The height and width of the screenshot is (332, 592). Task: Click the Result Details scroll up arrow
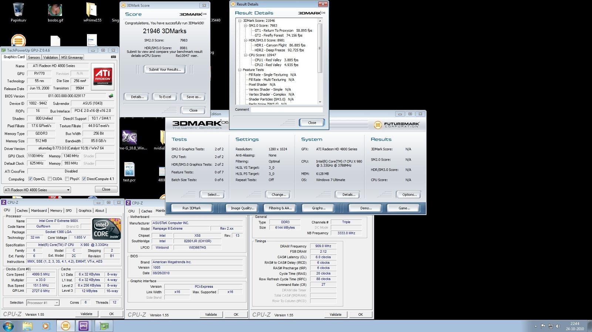pos(320,21)
